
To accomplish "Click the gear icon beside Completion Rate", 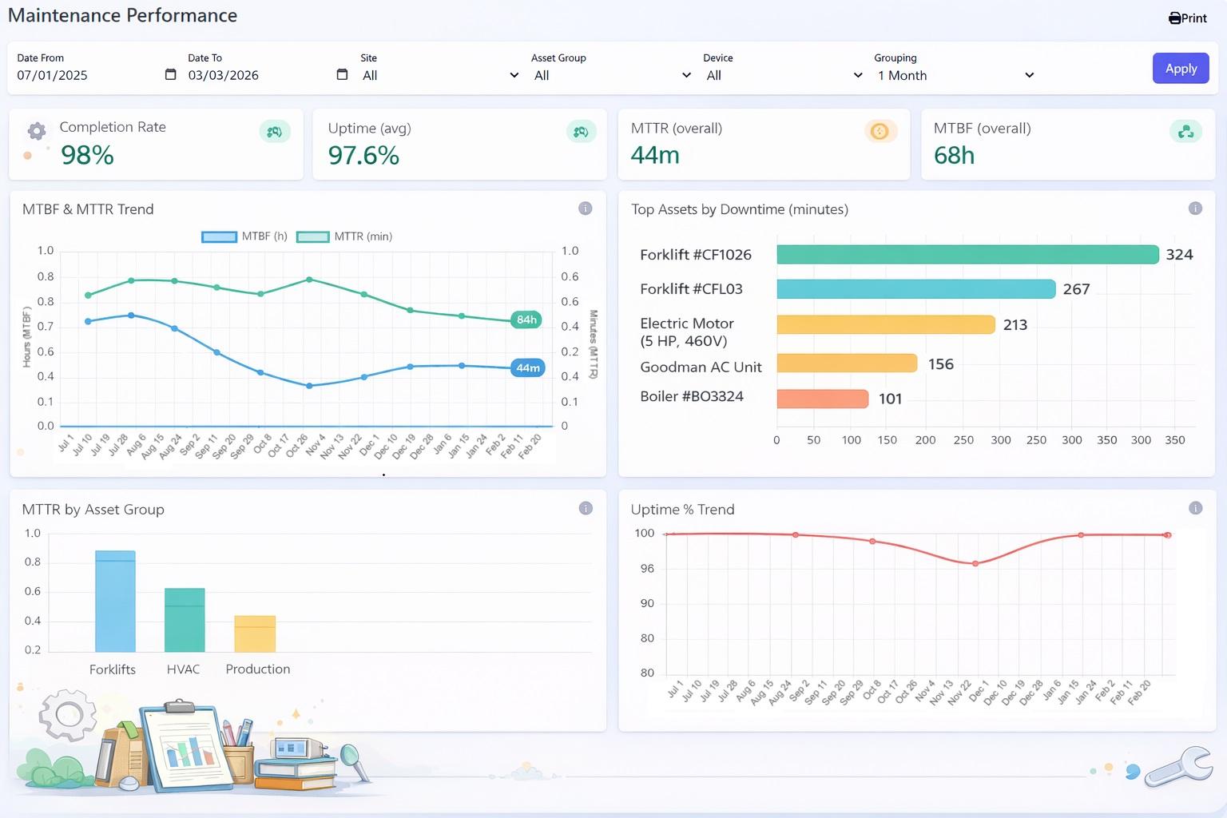I will pyautogui.click(x=36, y=132).
